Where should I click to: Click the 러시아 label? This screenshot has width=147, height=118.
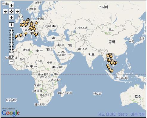103,7
